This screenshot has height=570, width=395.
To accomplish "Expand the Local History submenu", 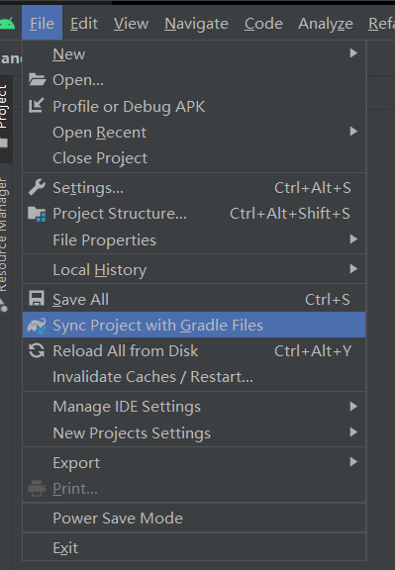I will coord(194,270).
